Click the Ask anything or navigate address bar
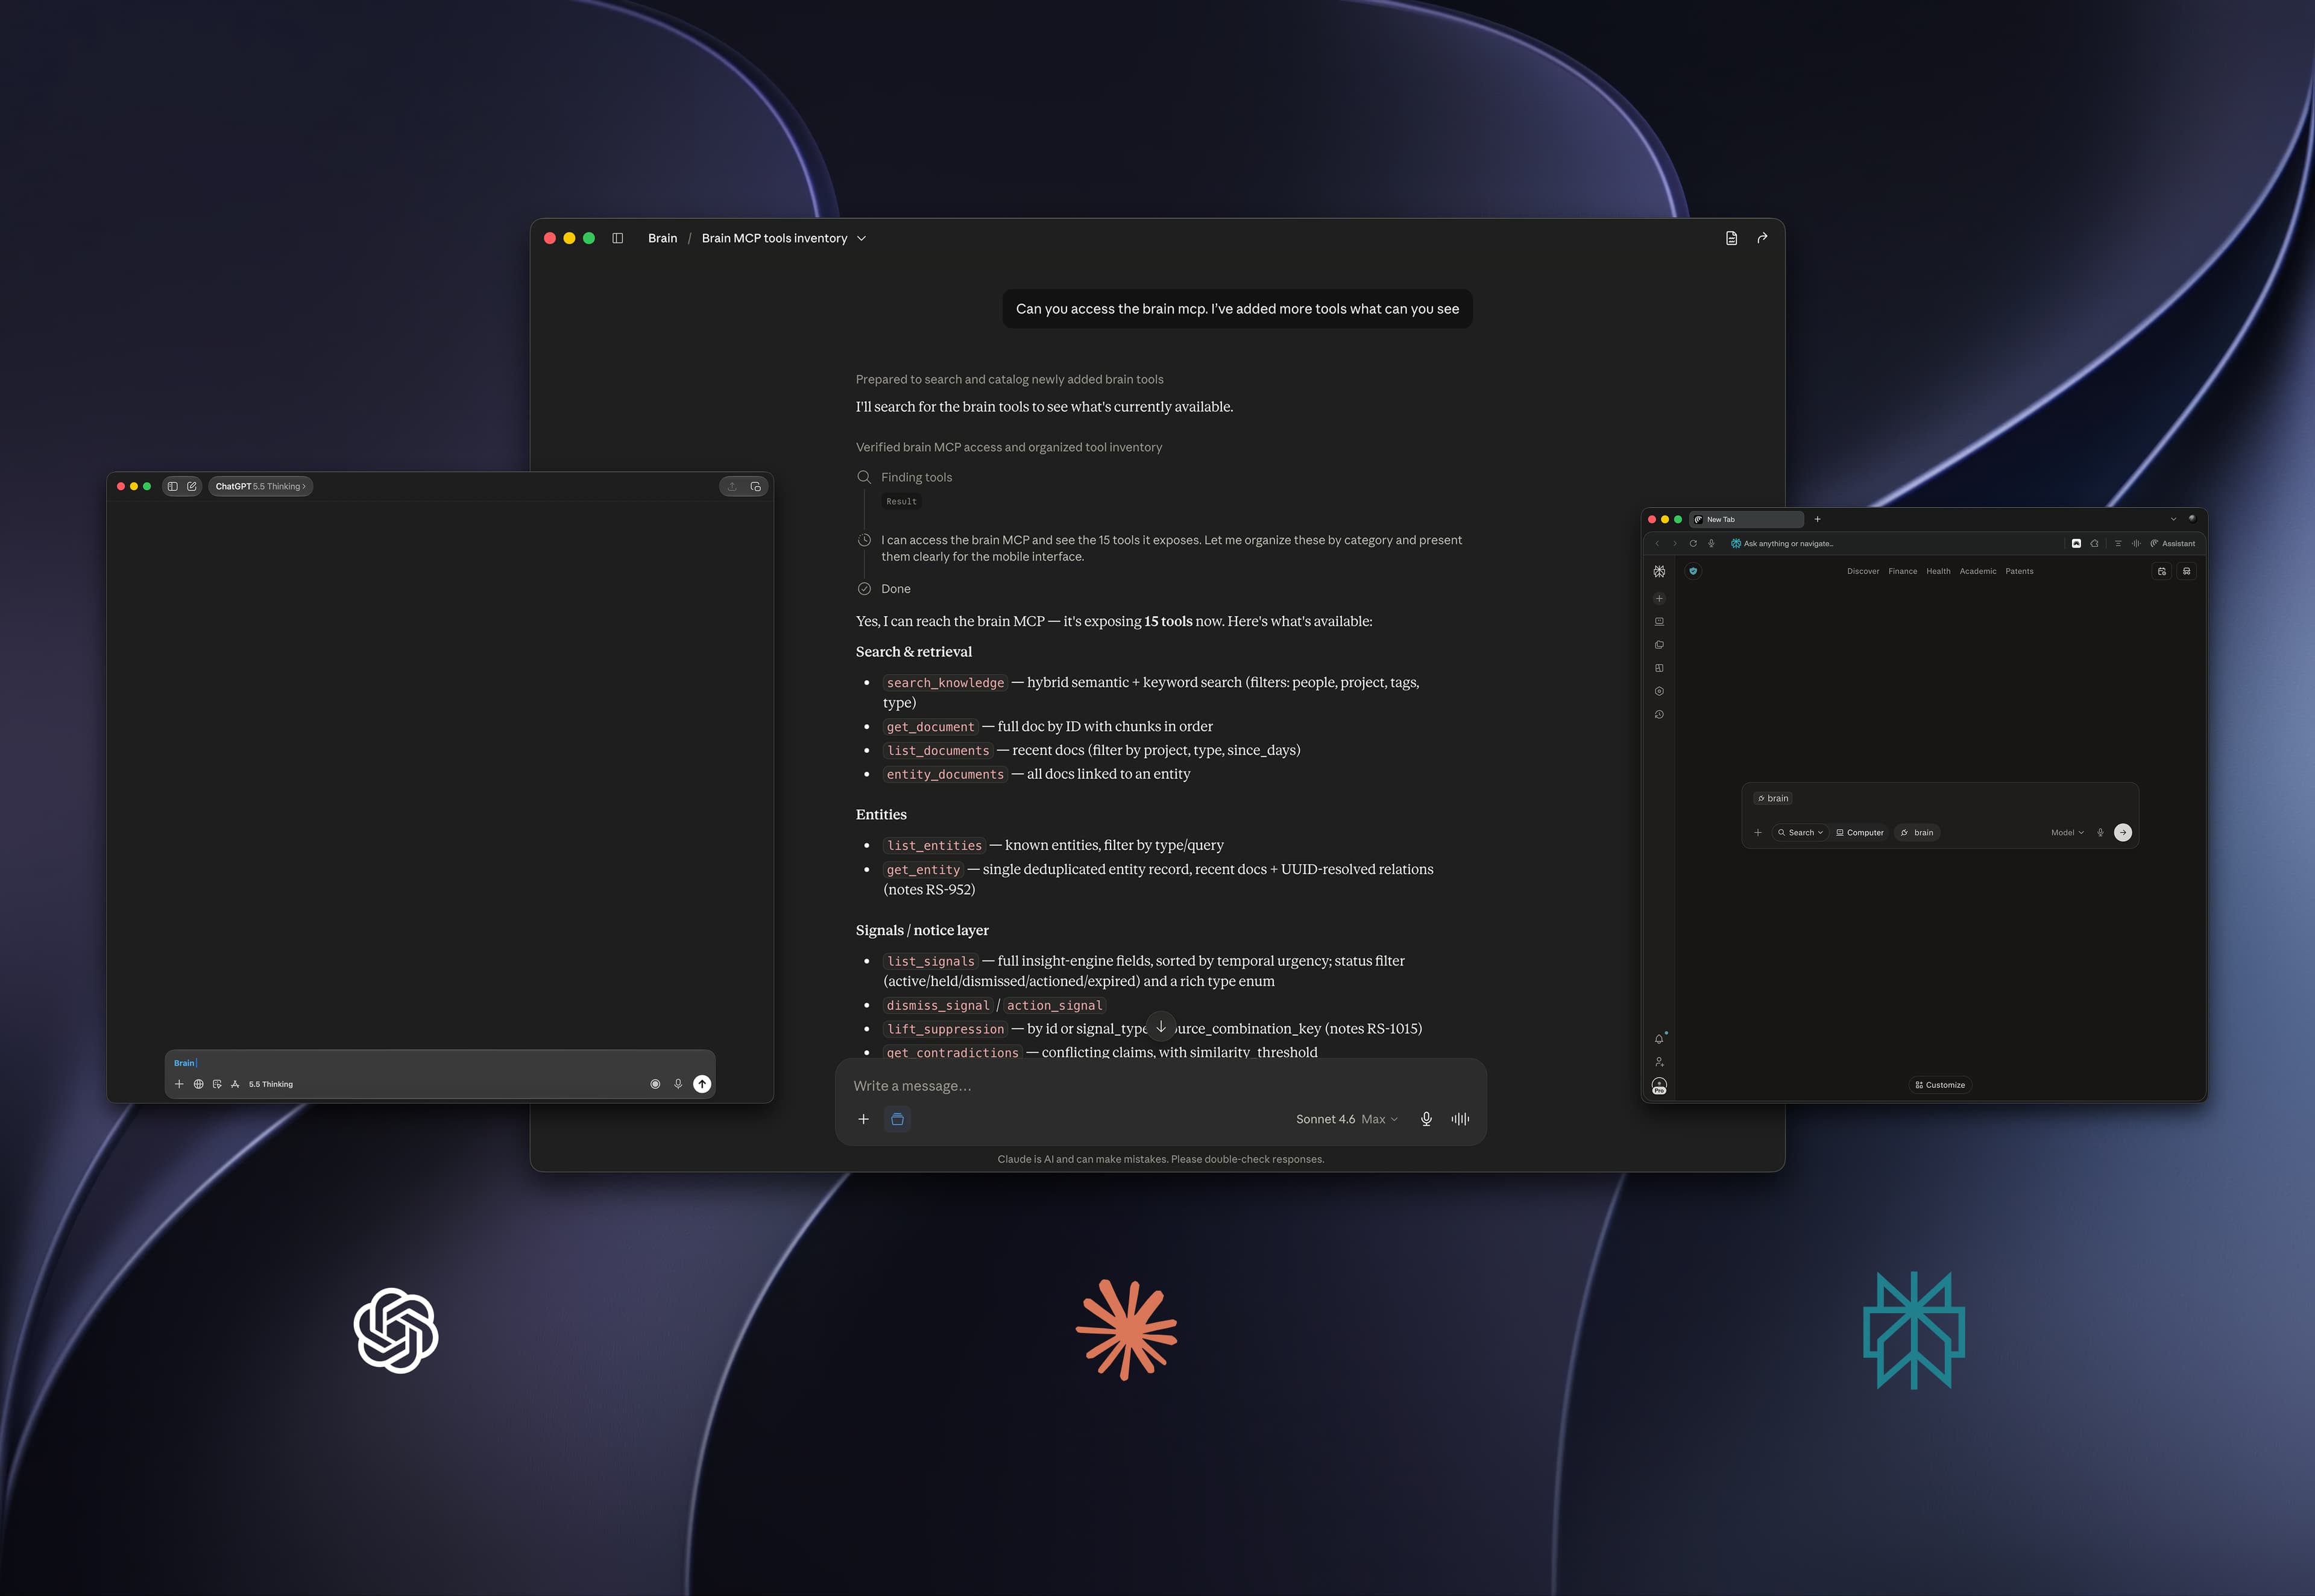This screenshot has height=1596, width=2315. click(1889, 544)
